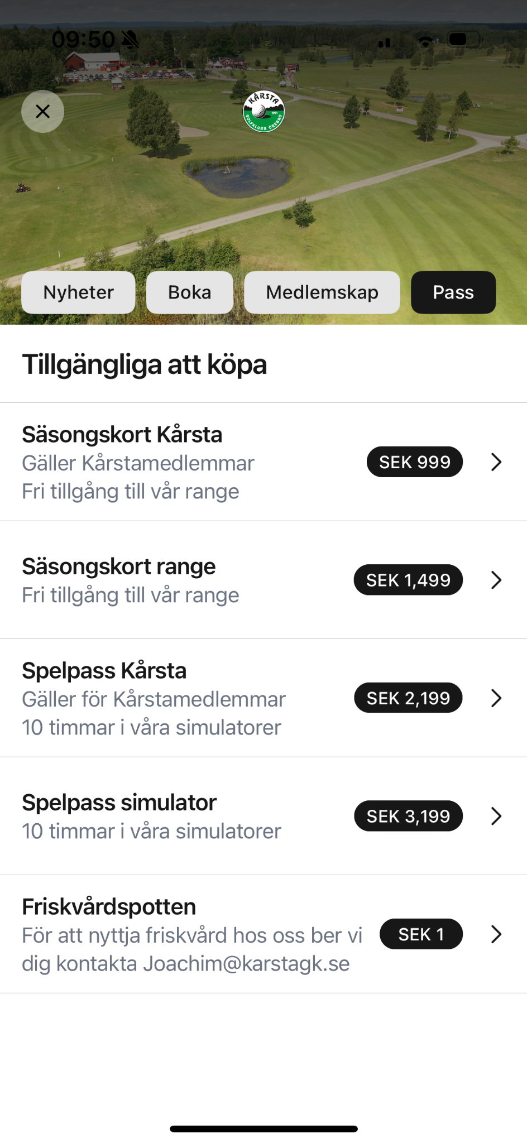
Task: Tap chevron next to Spelpass Kårsta
Action: click(x=496, y=698)
